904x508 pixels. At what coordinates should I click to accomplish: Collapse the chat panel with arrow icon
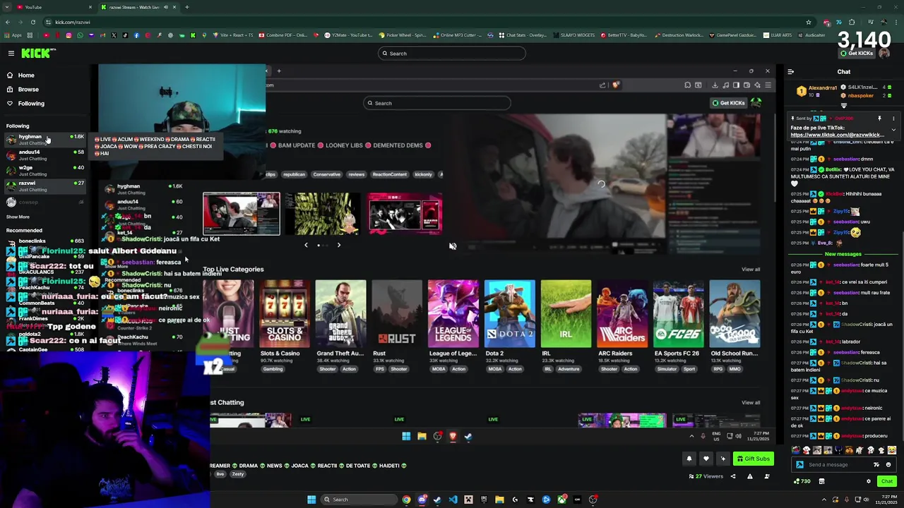[790, 71]
